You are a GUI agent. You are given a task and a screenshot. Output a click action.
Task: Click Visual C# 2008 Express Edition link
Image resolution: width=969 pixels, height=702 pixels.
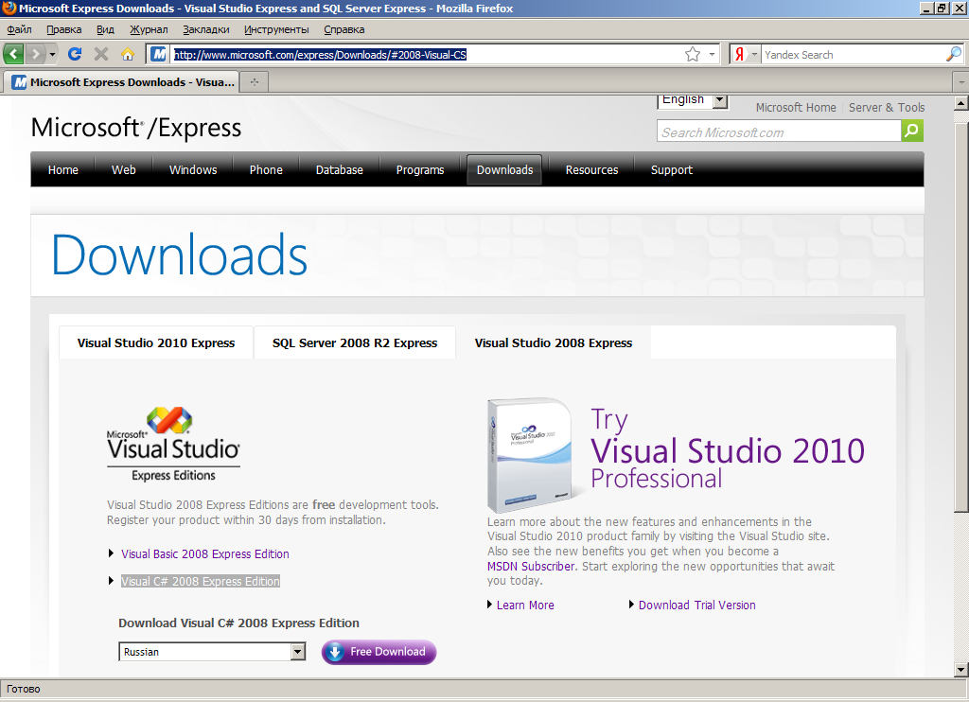(201, 581)
